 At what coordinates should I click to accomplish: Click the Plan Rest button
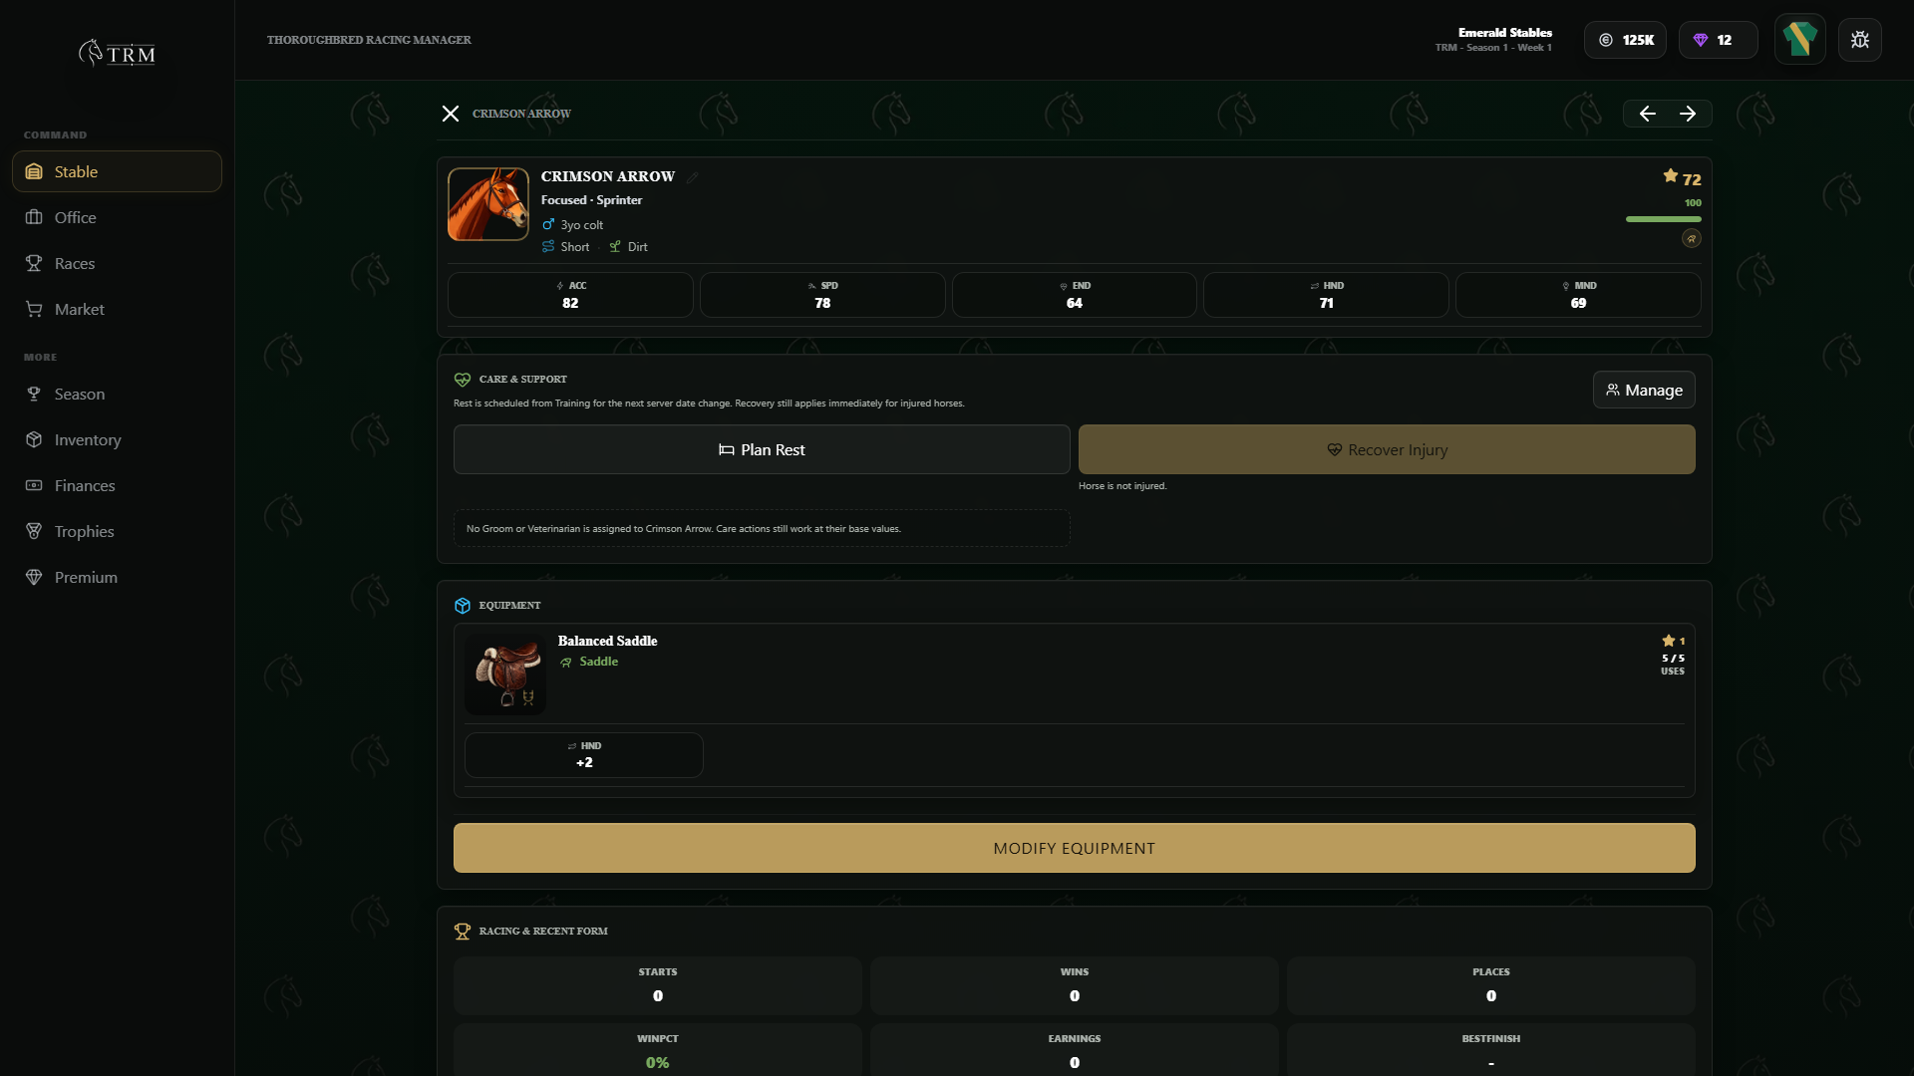pos(762,449)
